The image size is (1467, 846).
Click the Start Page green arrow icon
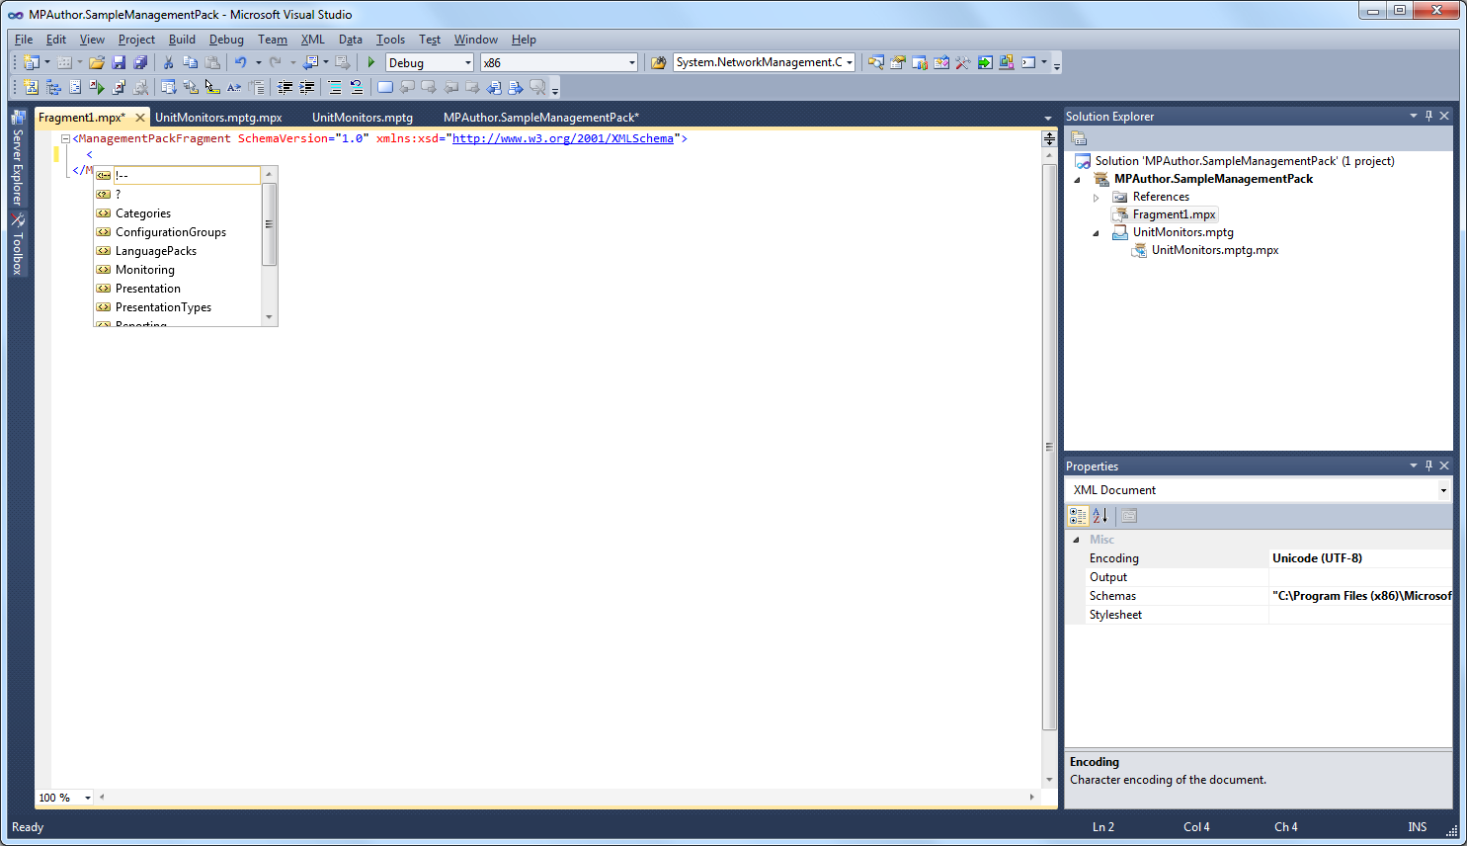[x=985, y=62]
